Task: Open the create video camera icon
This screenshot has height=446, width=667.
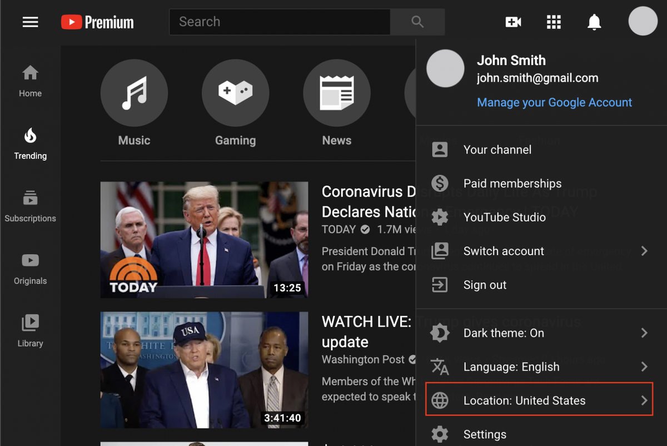Action: (x=513, y=22)
